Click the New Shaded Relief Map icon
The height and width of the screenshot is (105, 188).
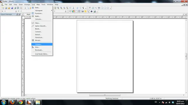85,11
